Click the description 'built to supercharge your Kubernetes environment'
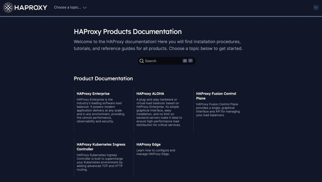 point(100,162)
